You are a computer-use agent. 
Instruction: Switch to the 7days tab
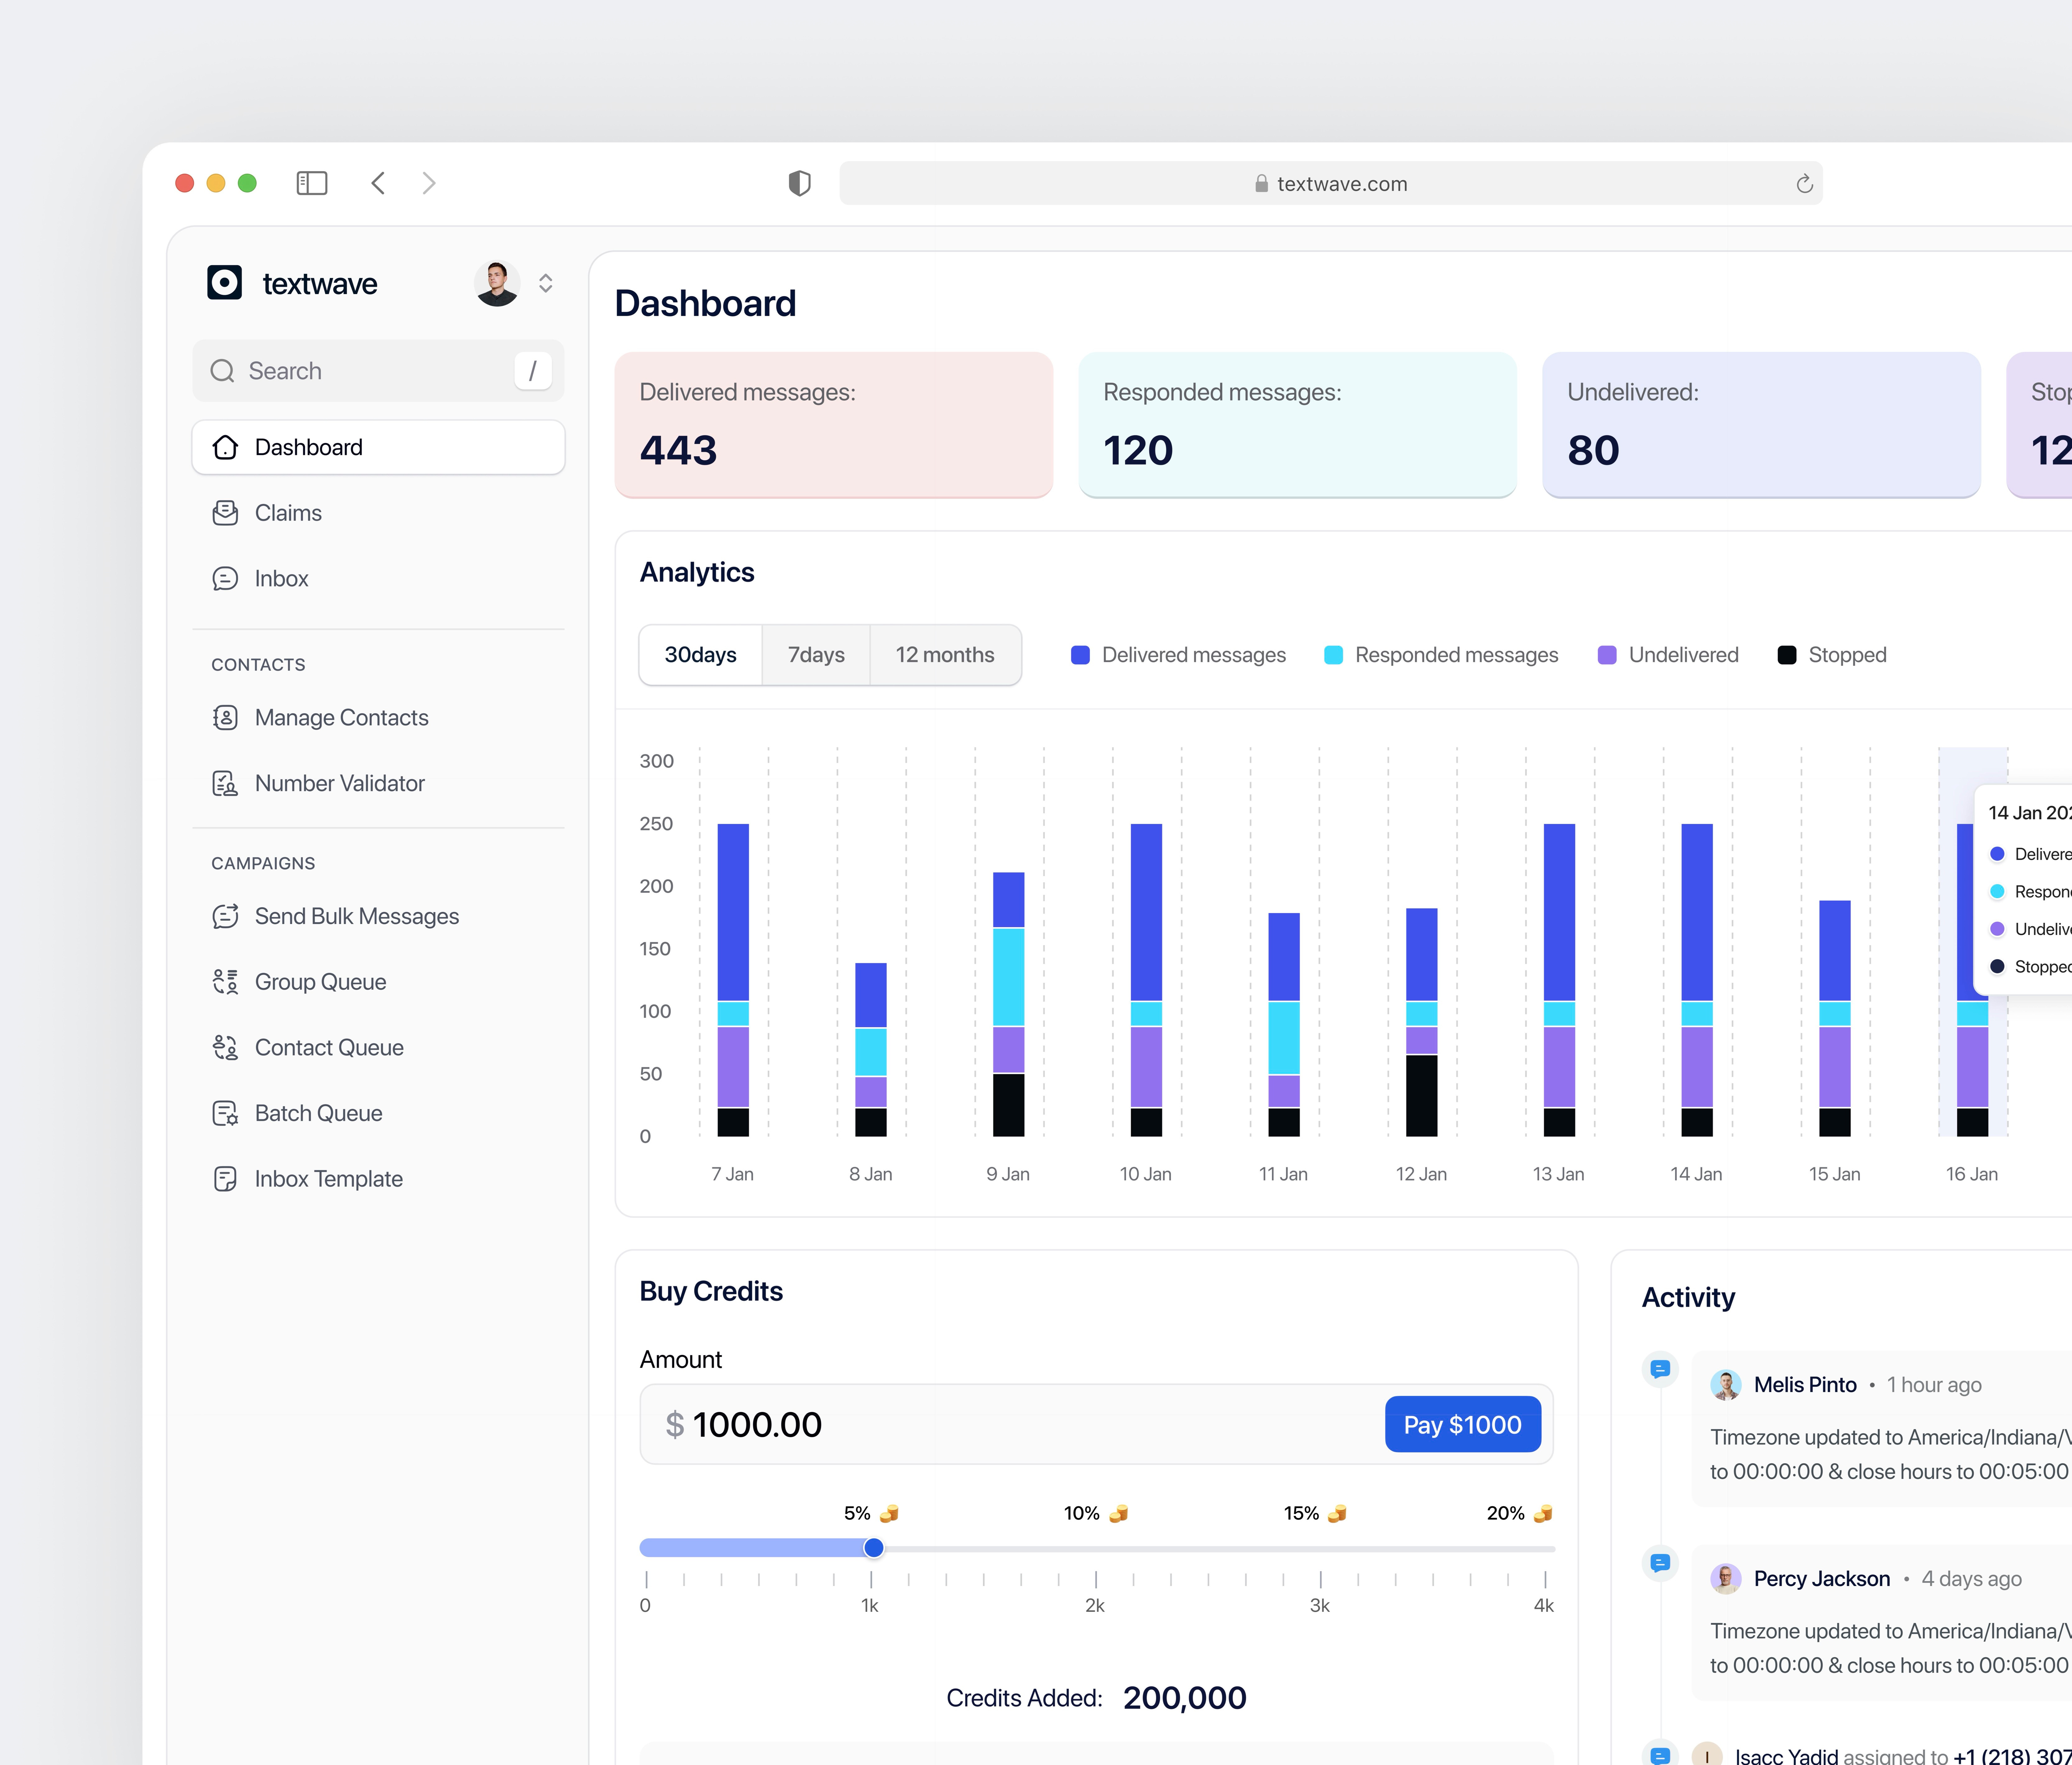[816, 655]
